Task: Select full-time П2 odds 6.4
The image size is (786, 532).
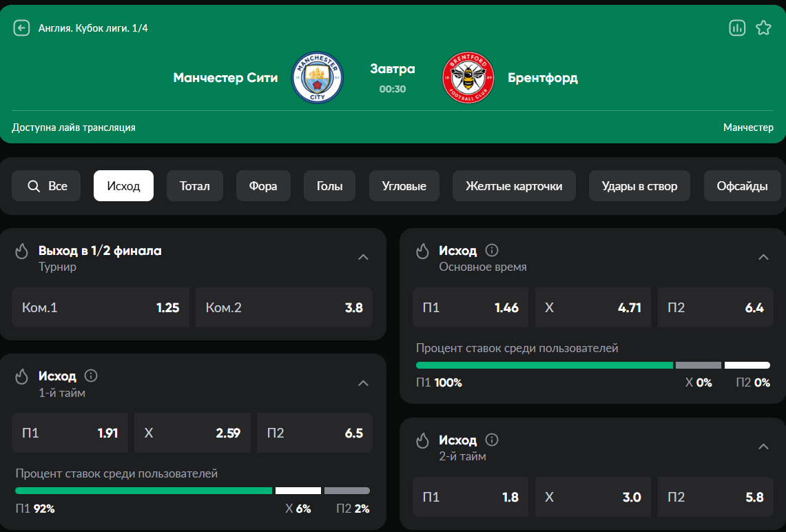Action: pyautogui.click(x=715, y=307)
